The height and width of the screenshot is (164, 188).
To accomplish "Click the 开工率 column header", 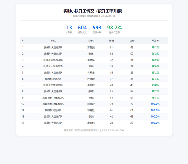I will 155,41.
